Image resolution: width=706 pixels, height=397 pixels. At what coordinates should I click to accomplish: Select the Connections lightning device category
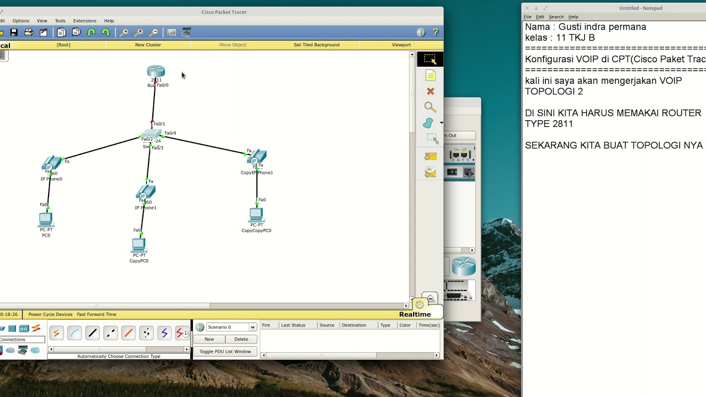(36, 329)
